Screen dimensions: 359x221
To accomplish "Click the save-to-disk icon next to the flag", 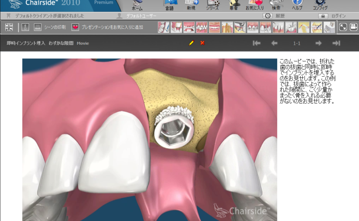I will coord(25,27).
